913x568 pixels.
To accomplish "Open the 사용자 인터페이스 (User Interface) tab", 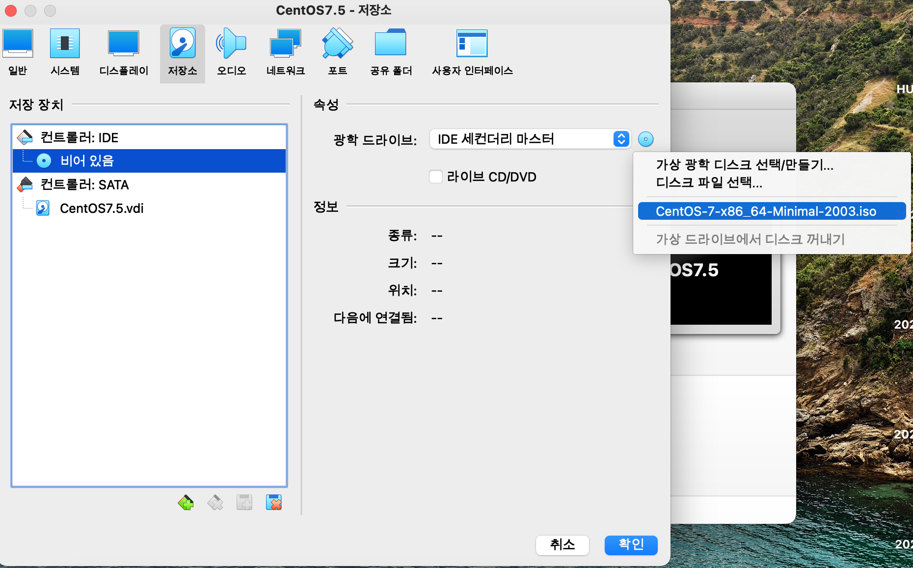I will point(472,53).
